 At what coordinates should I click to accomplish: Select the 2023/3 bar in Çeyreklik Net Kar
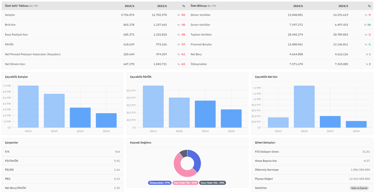pyautogui.click(x=278, y=123)
